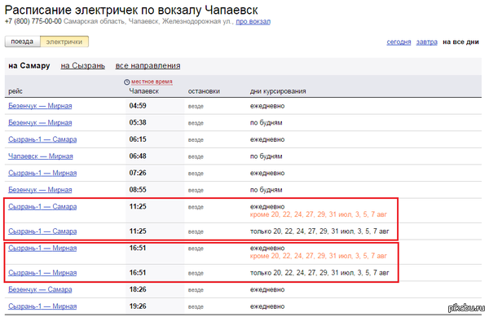Image resolution: width=489 pixels, height=317 pixels.
Task: Open Сызрань-1 — Самара route at 06:15
Action: pyautogui.click(x=42, y=139)
